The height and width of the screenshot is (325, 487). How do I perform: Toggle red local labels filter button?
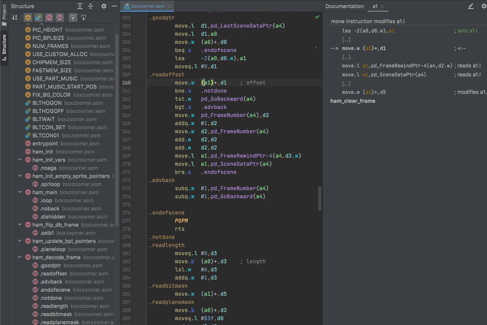pos(60,17)
